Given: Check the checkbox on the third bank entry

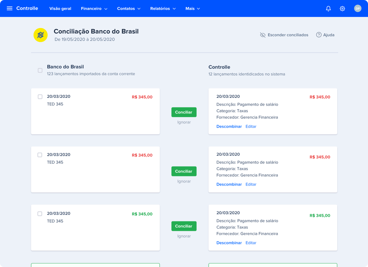Looking at the screenshot, I should tap(40, 214).
